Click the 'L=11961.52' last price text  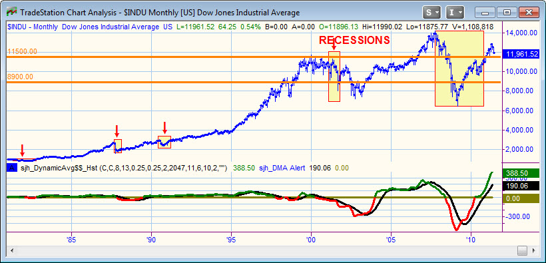pyautogui.click(x=194, y=27)
